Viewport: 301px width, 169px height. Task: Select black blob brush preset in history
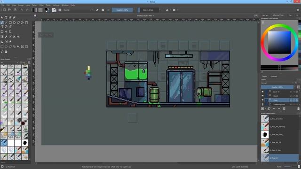(x=265, y=135)
